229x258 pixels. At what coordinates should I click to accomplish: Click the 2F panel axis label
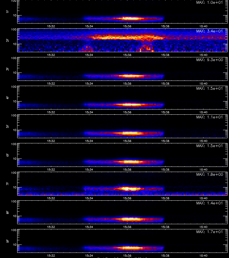[7, 40]
